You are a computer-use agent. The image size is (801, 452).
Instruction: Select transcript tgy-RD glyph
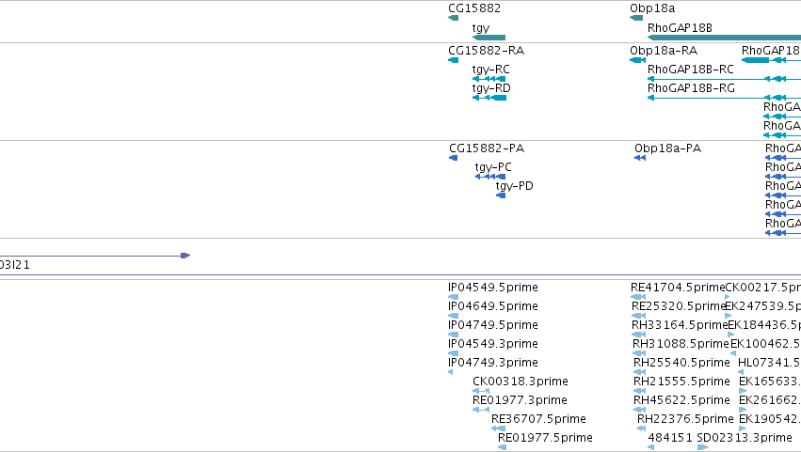pos(489,98)
